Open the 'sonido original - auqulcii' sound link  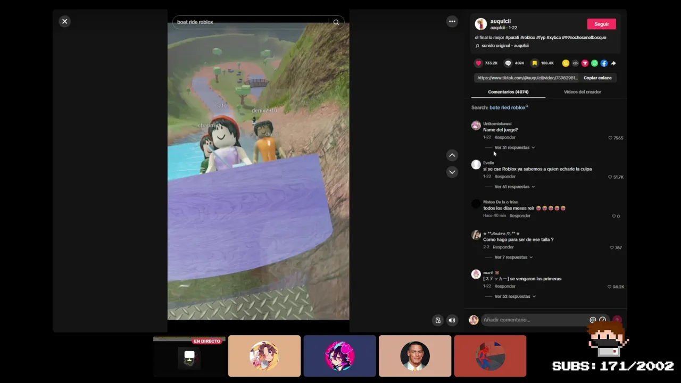(505, 46)
